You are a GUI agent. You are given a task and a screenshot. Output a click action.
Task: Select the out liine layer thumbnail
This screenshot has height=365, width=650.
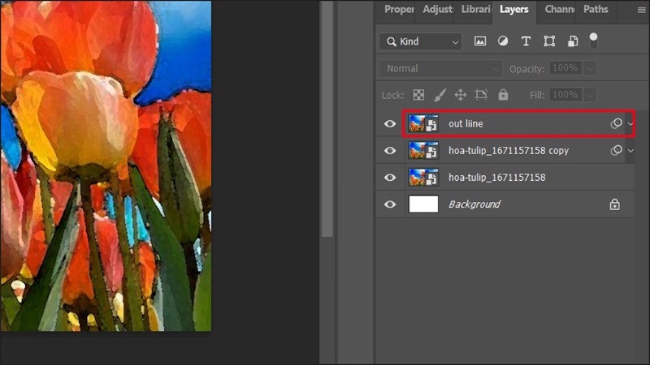pos(423,124)
